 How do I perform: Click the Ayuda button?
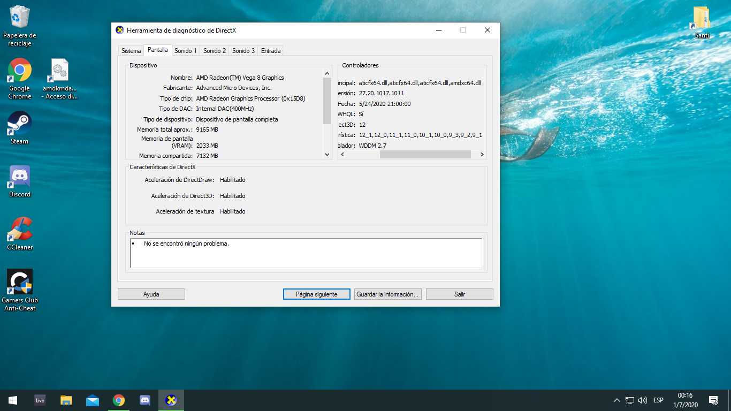pos(151,294)
